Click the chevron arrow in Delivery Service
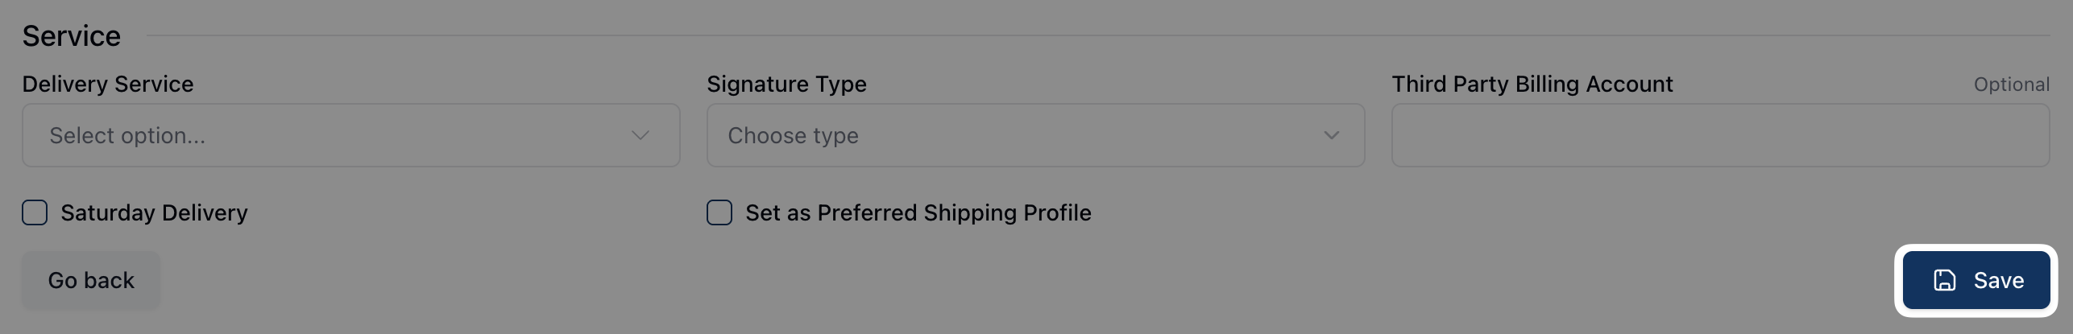 641,135
